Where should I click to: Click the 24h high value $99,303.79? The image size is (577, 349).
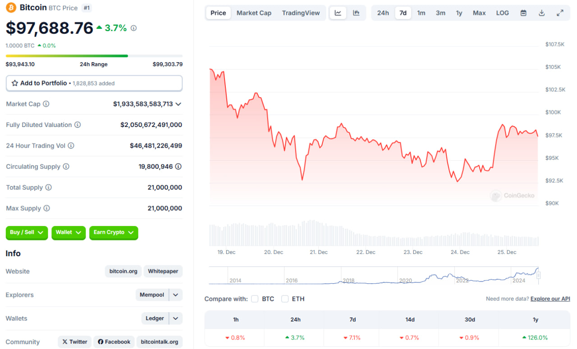click(168, 64)
